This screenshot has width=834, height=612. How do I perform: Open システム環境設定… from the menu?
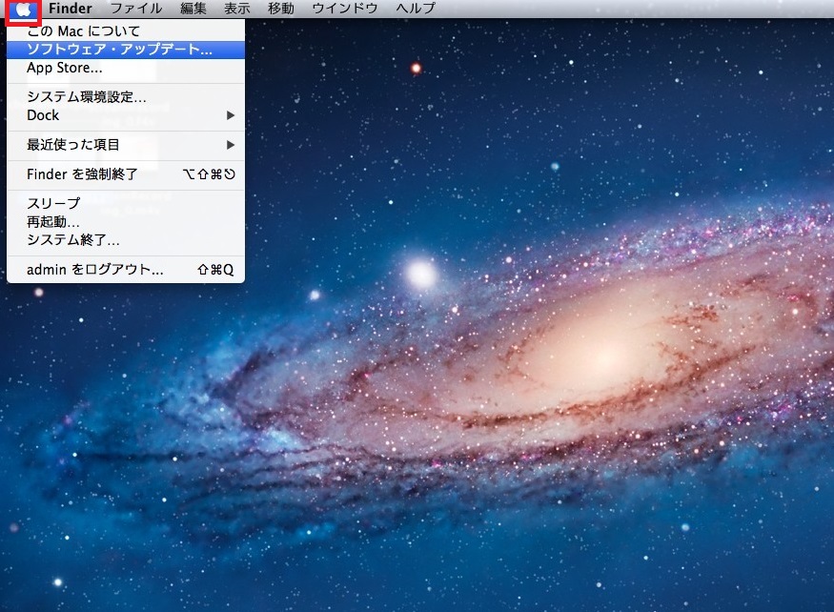[87, 97]
